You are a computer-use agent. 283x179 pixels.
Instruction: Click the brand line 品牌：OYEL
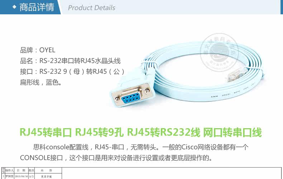[38, 50]
